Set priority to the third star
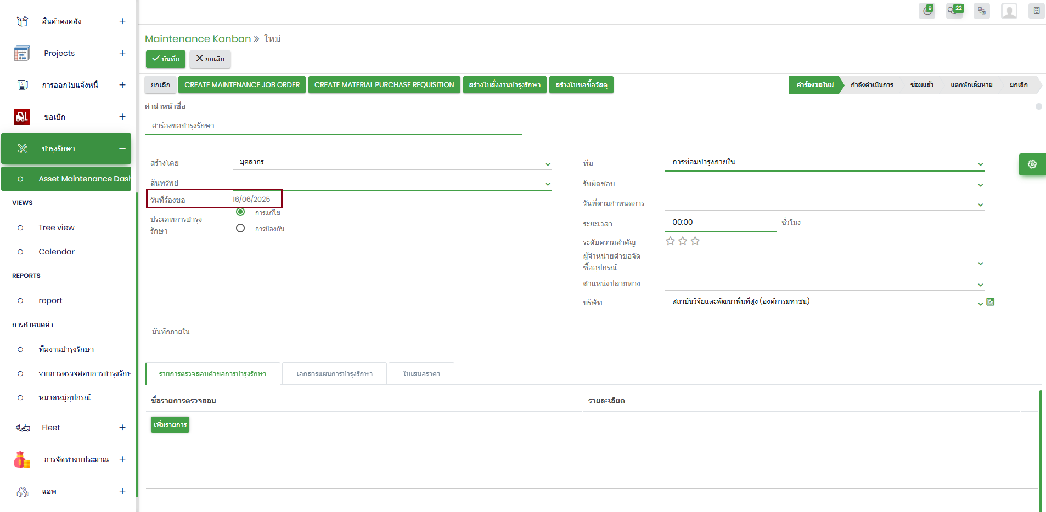This screenshot has height=512, width=1046. [x=695, y=241]
